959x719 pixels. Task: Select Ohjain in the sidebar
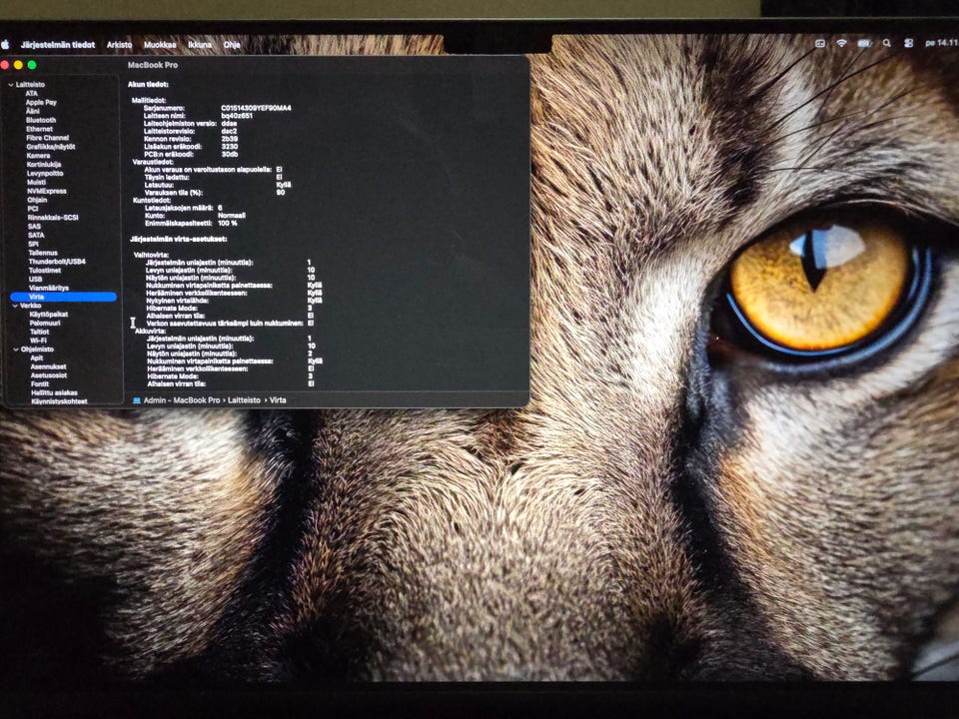pos(37,200)
